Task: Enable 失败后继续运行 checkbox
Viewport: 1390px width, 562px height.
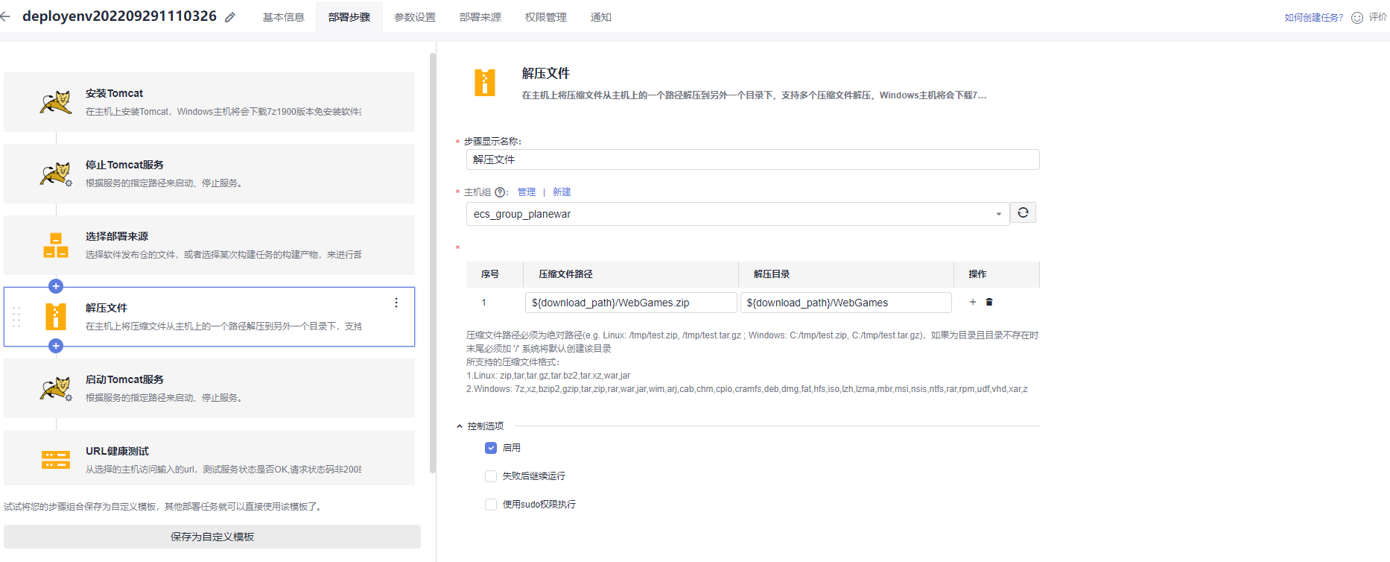Action: pyautogui.click(x=491, y=476)
